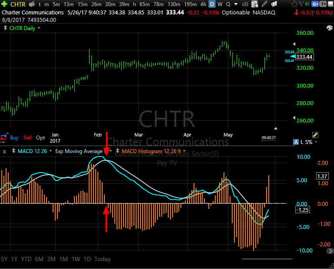Click the colorful palette icon on price pane

[329, 28]
